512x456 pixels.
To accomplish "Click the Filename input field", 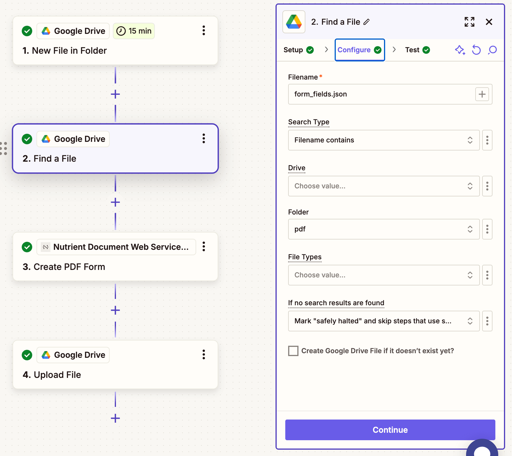I will click(x=381, y=94).
